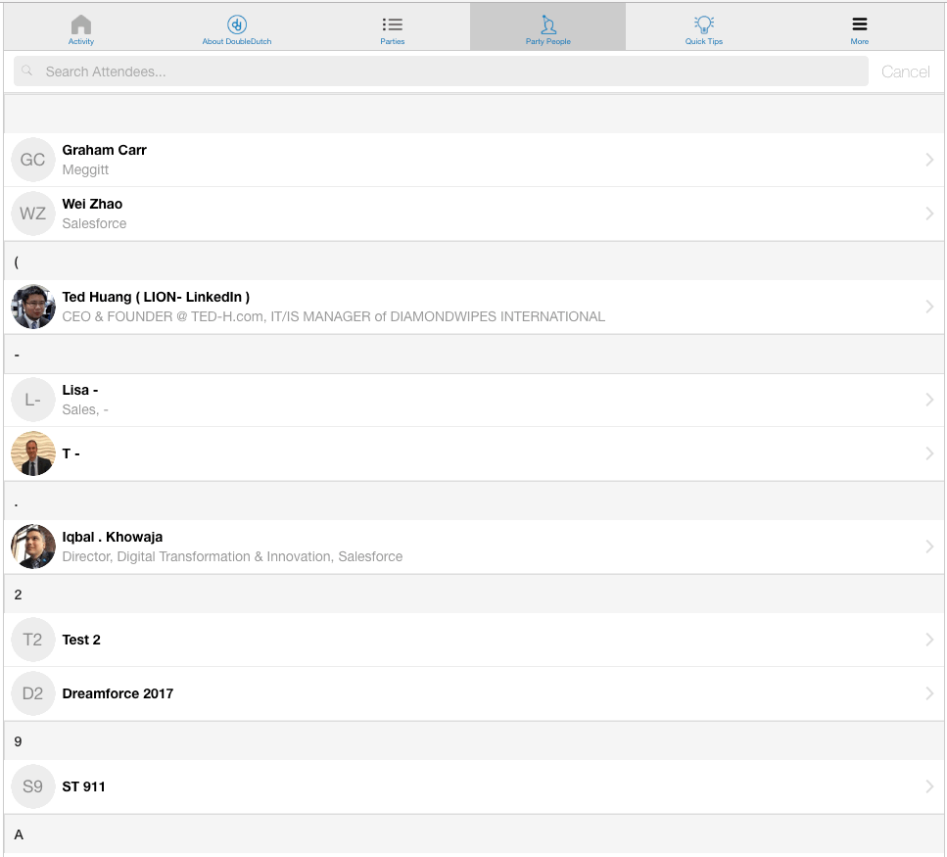Select Ted Huang ( LION- LinkedIn ) name

coord(156,297)
